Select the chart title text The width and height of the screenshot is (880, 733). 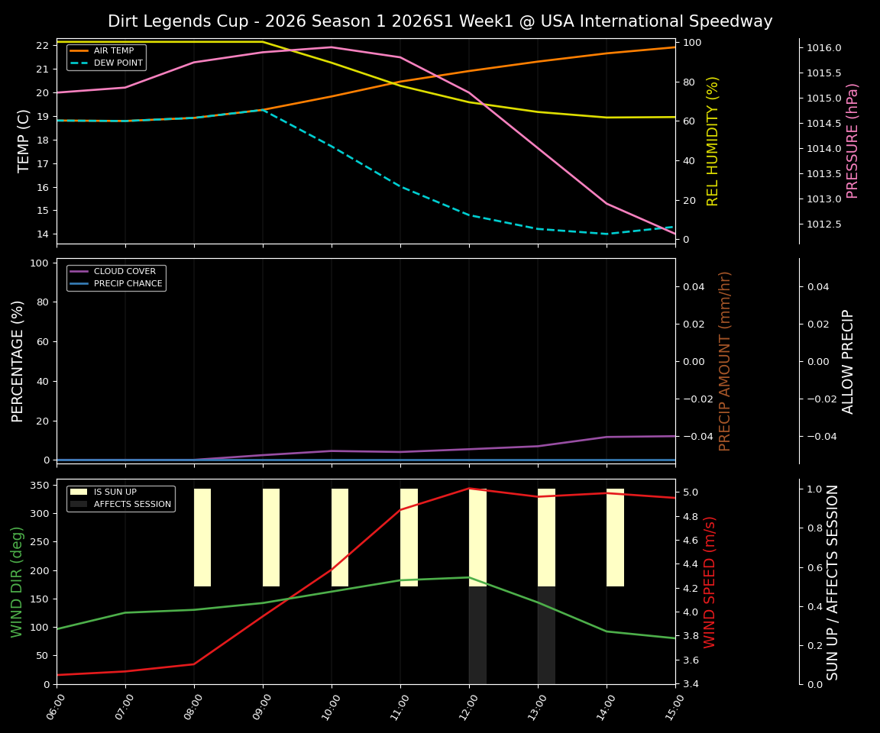(440, 21)
